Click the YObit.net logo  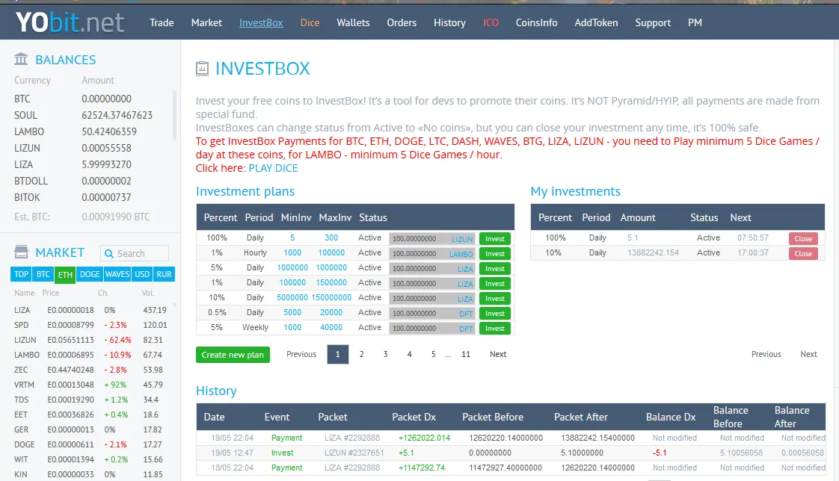point(70,22)
